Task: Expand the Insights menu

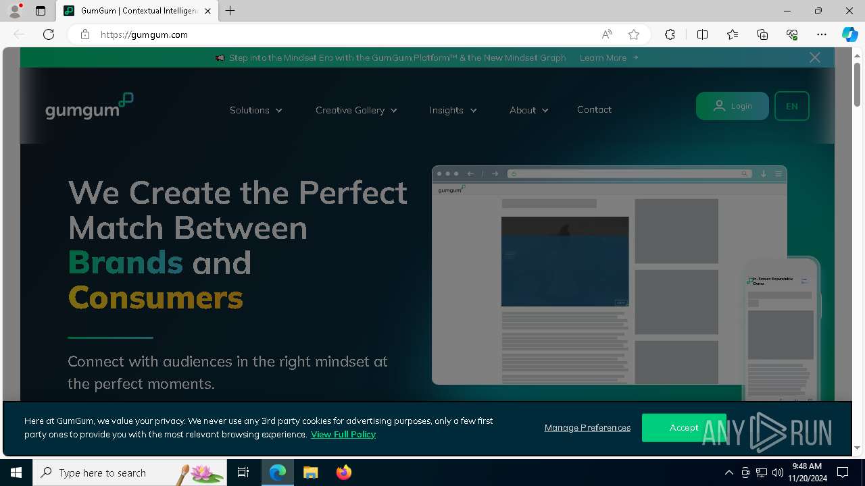Action: click(453, 110)
